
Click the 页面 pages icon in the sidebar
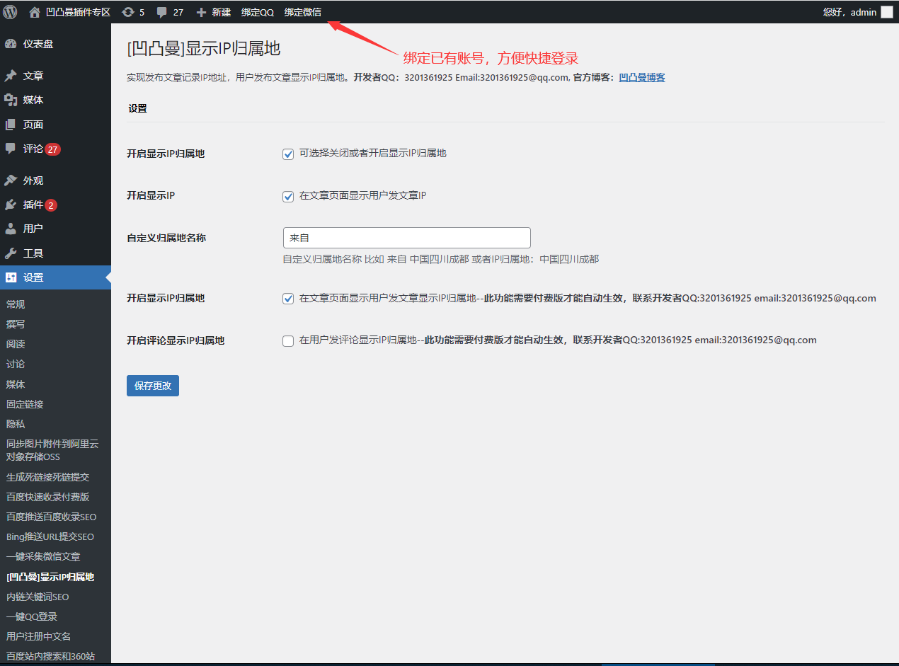pos(14,124)
